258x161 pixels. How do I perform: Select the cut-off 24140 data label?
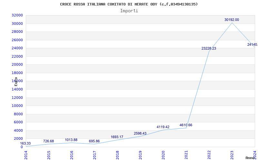(x=253, y=44)
